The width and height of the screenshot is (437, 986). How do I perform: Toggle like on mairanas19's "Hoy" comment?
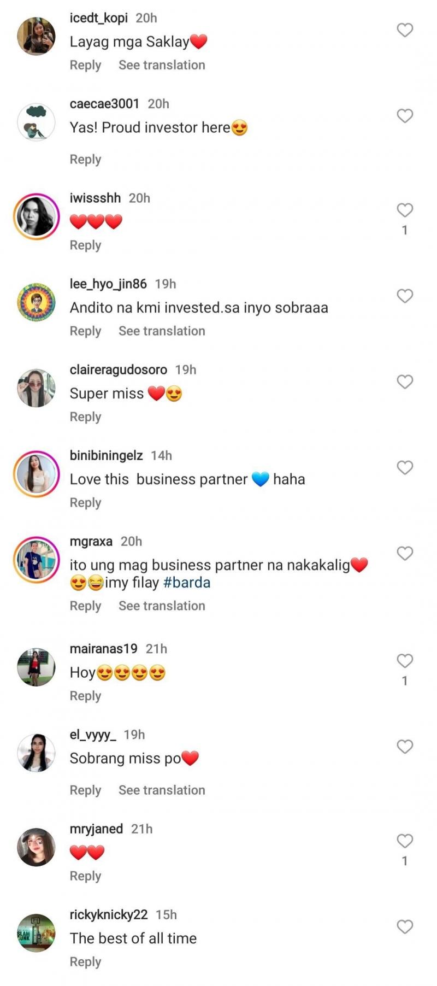point(405,661)
